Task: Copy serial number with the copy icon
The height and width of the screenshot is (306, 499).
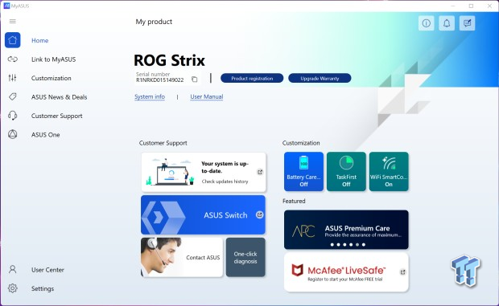Action: (195, 80)
